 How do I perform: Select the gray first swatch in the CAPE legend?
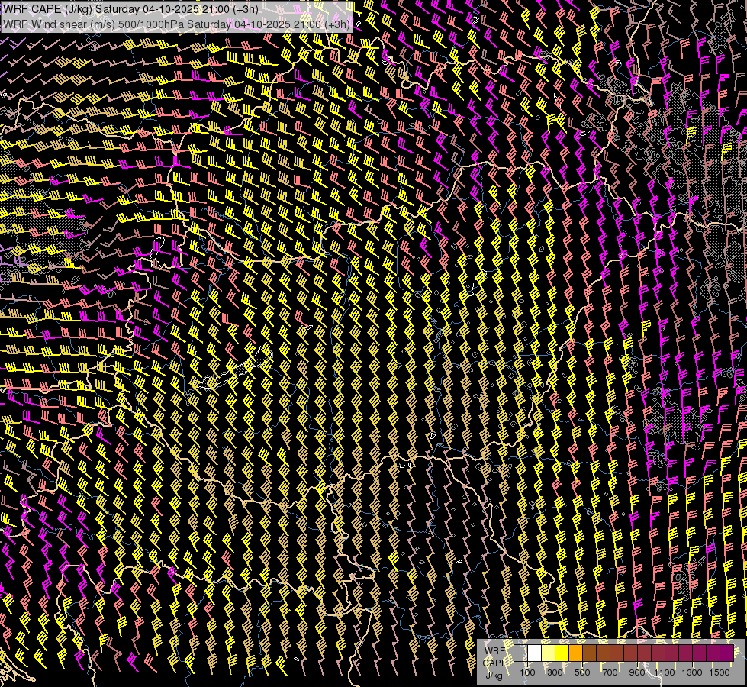[x=520, y=653]
